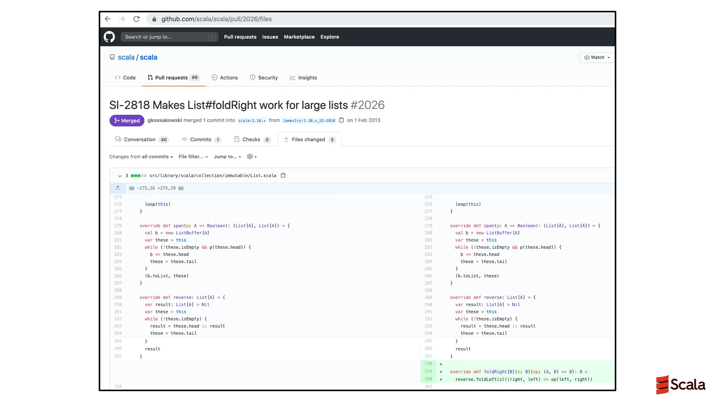Copy the List.scala file path
This screenshot has width=715, height=402.
coord(283,176)
